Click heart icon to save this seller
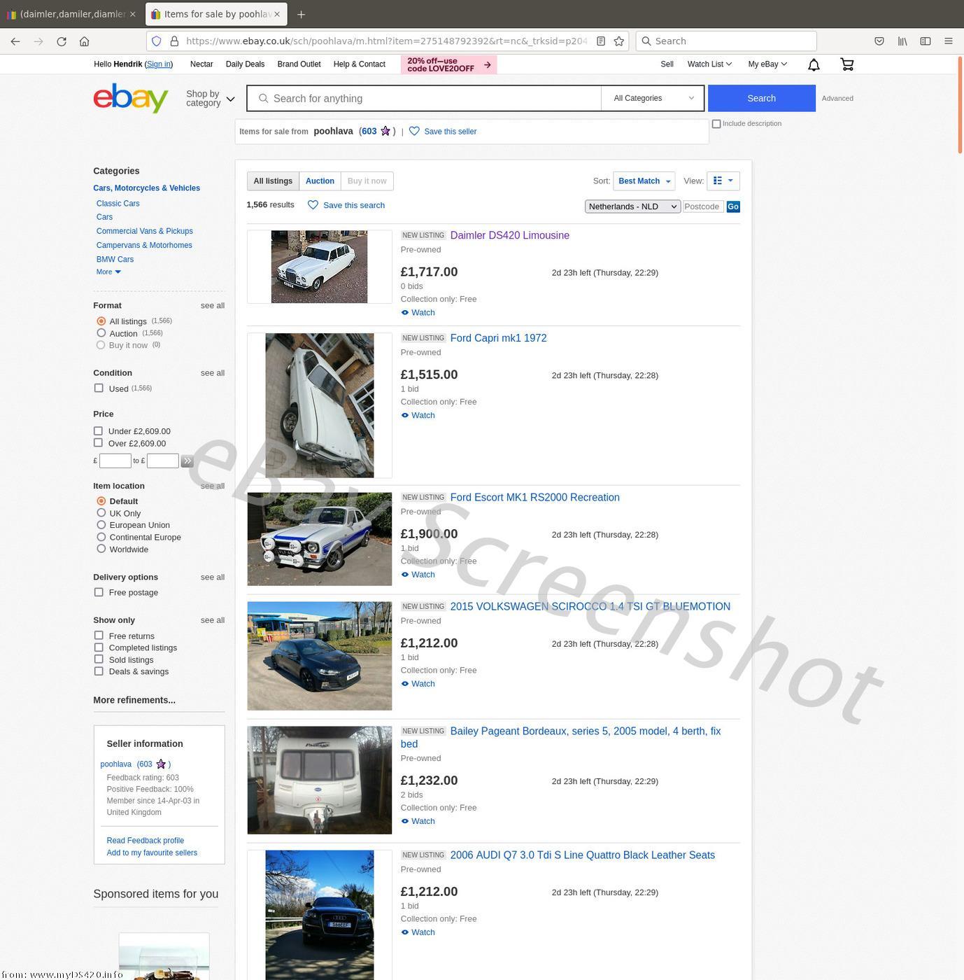The height and width of the screenshot is (980, 964). (414, 132)
